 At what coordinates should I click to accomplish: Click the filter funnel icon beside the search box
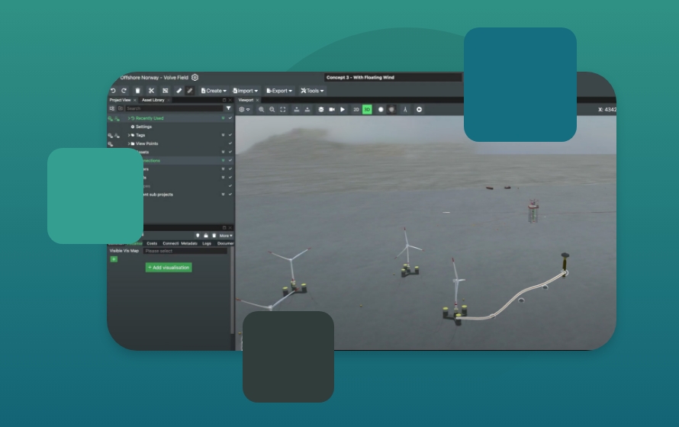pos(228,108)
